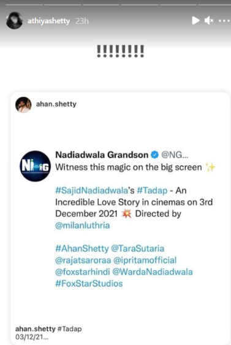Open the #Tadap hashtag in tweet

click(152, 190)
